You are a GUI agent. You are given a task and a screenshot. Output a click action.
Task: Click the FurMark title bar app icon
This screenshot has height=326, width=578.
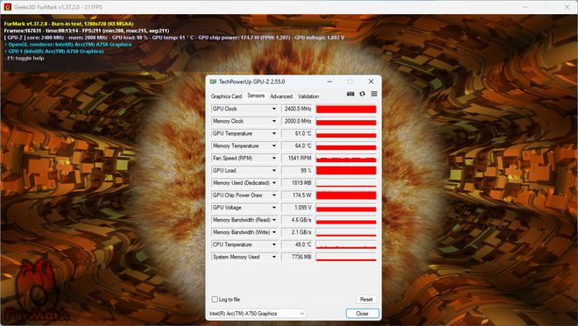pyautogui.click(x=7, y=7)
